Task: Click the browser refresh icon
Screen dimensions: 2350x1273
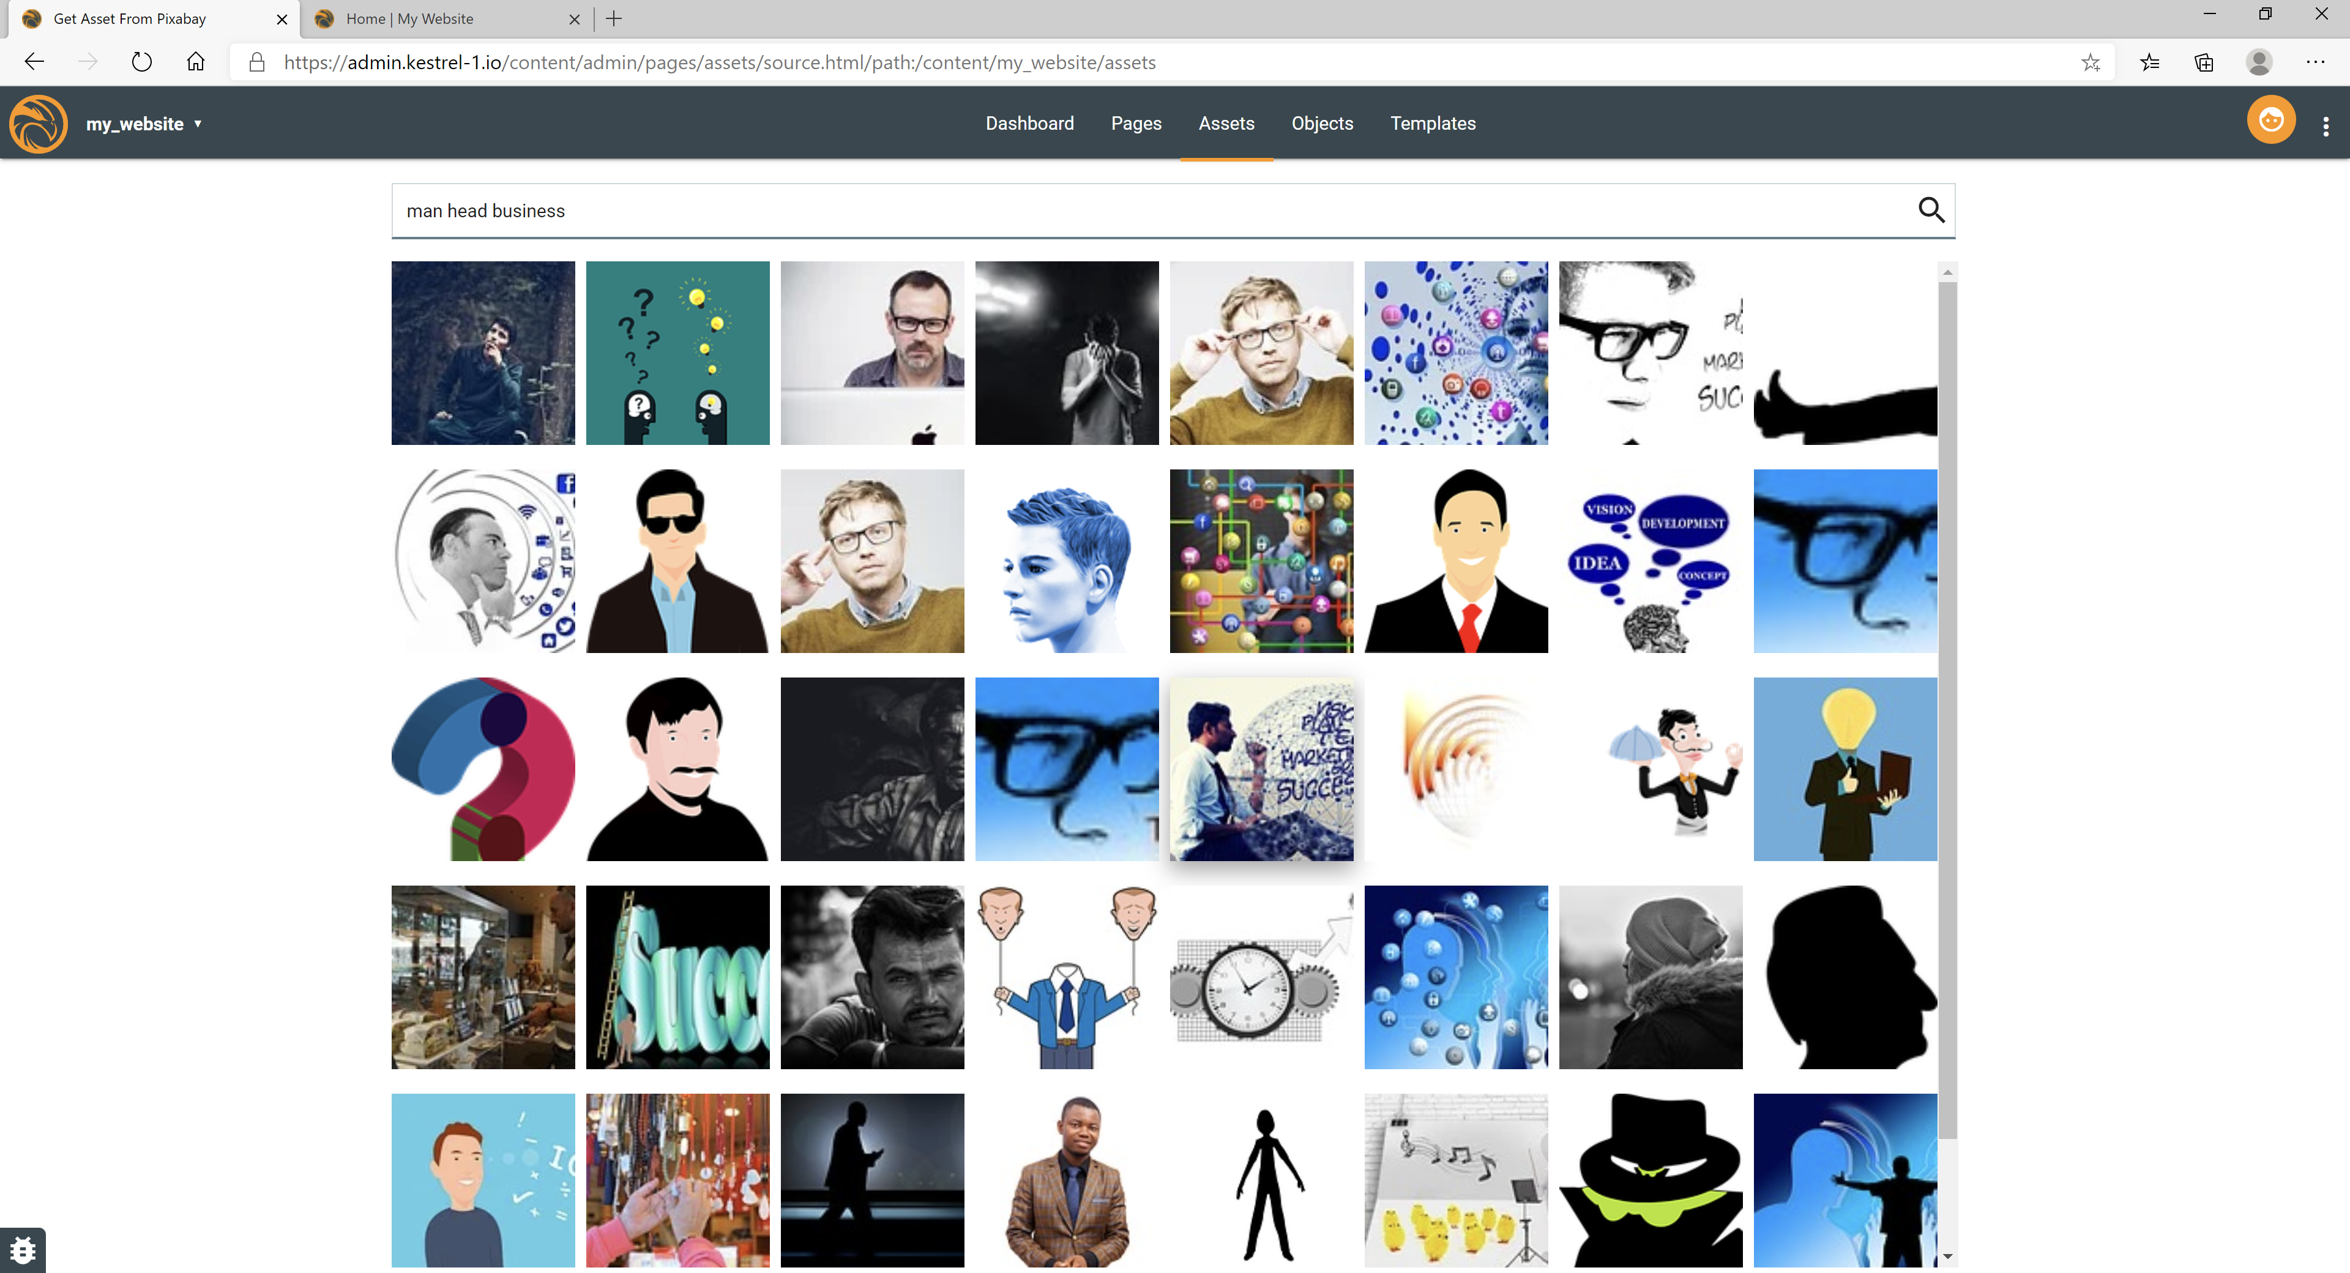Action: pyautogui.click(x=141, y=62)
